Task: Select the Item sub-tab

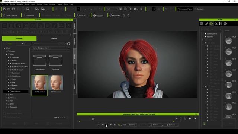Action: [x=10, y=44]
